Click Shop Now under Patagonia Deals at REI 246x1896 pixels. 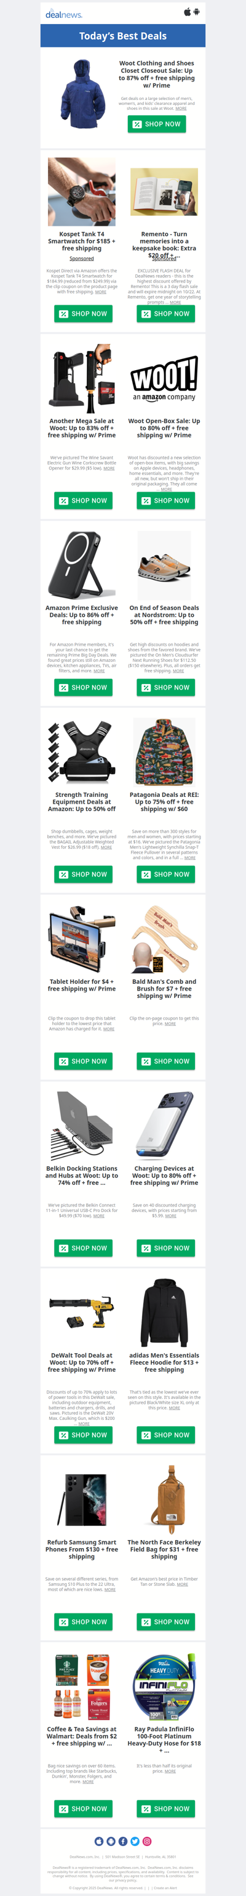pyautogui.click(x=165, y=875)
